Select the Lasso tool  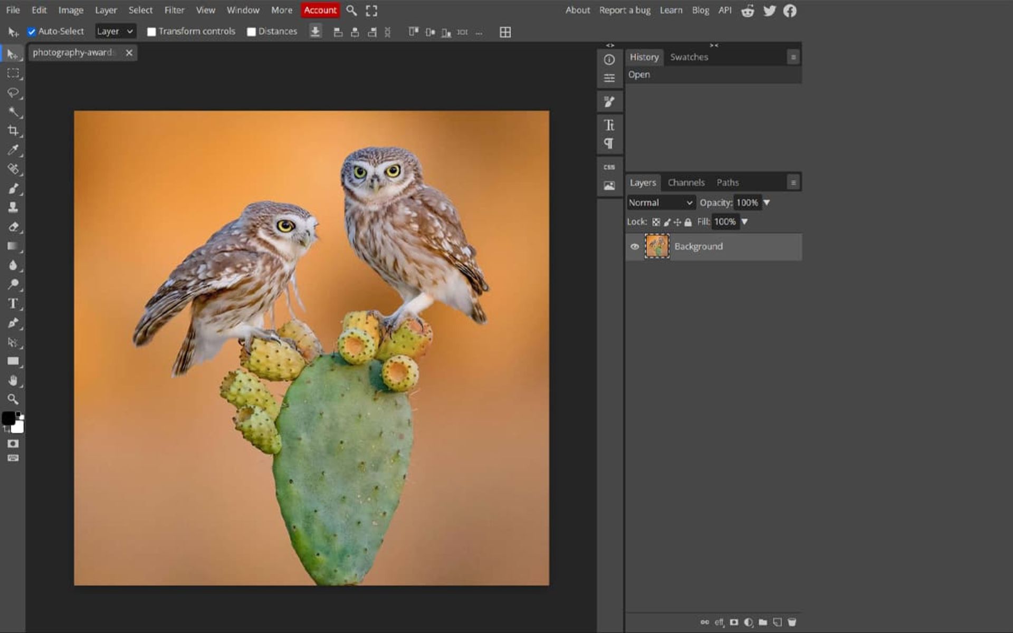(x=13, y=93)
